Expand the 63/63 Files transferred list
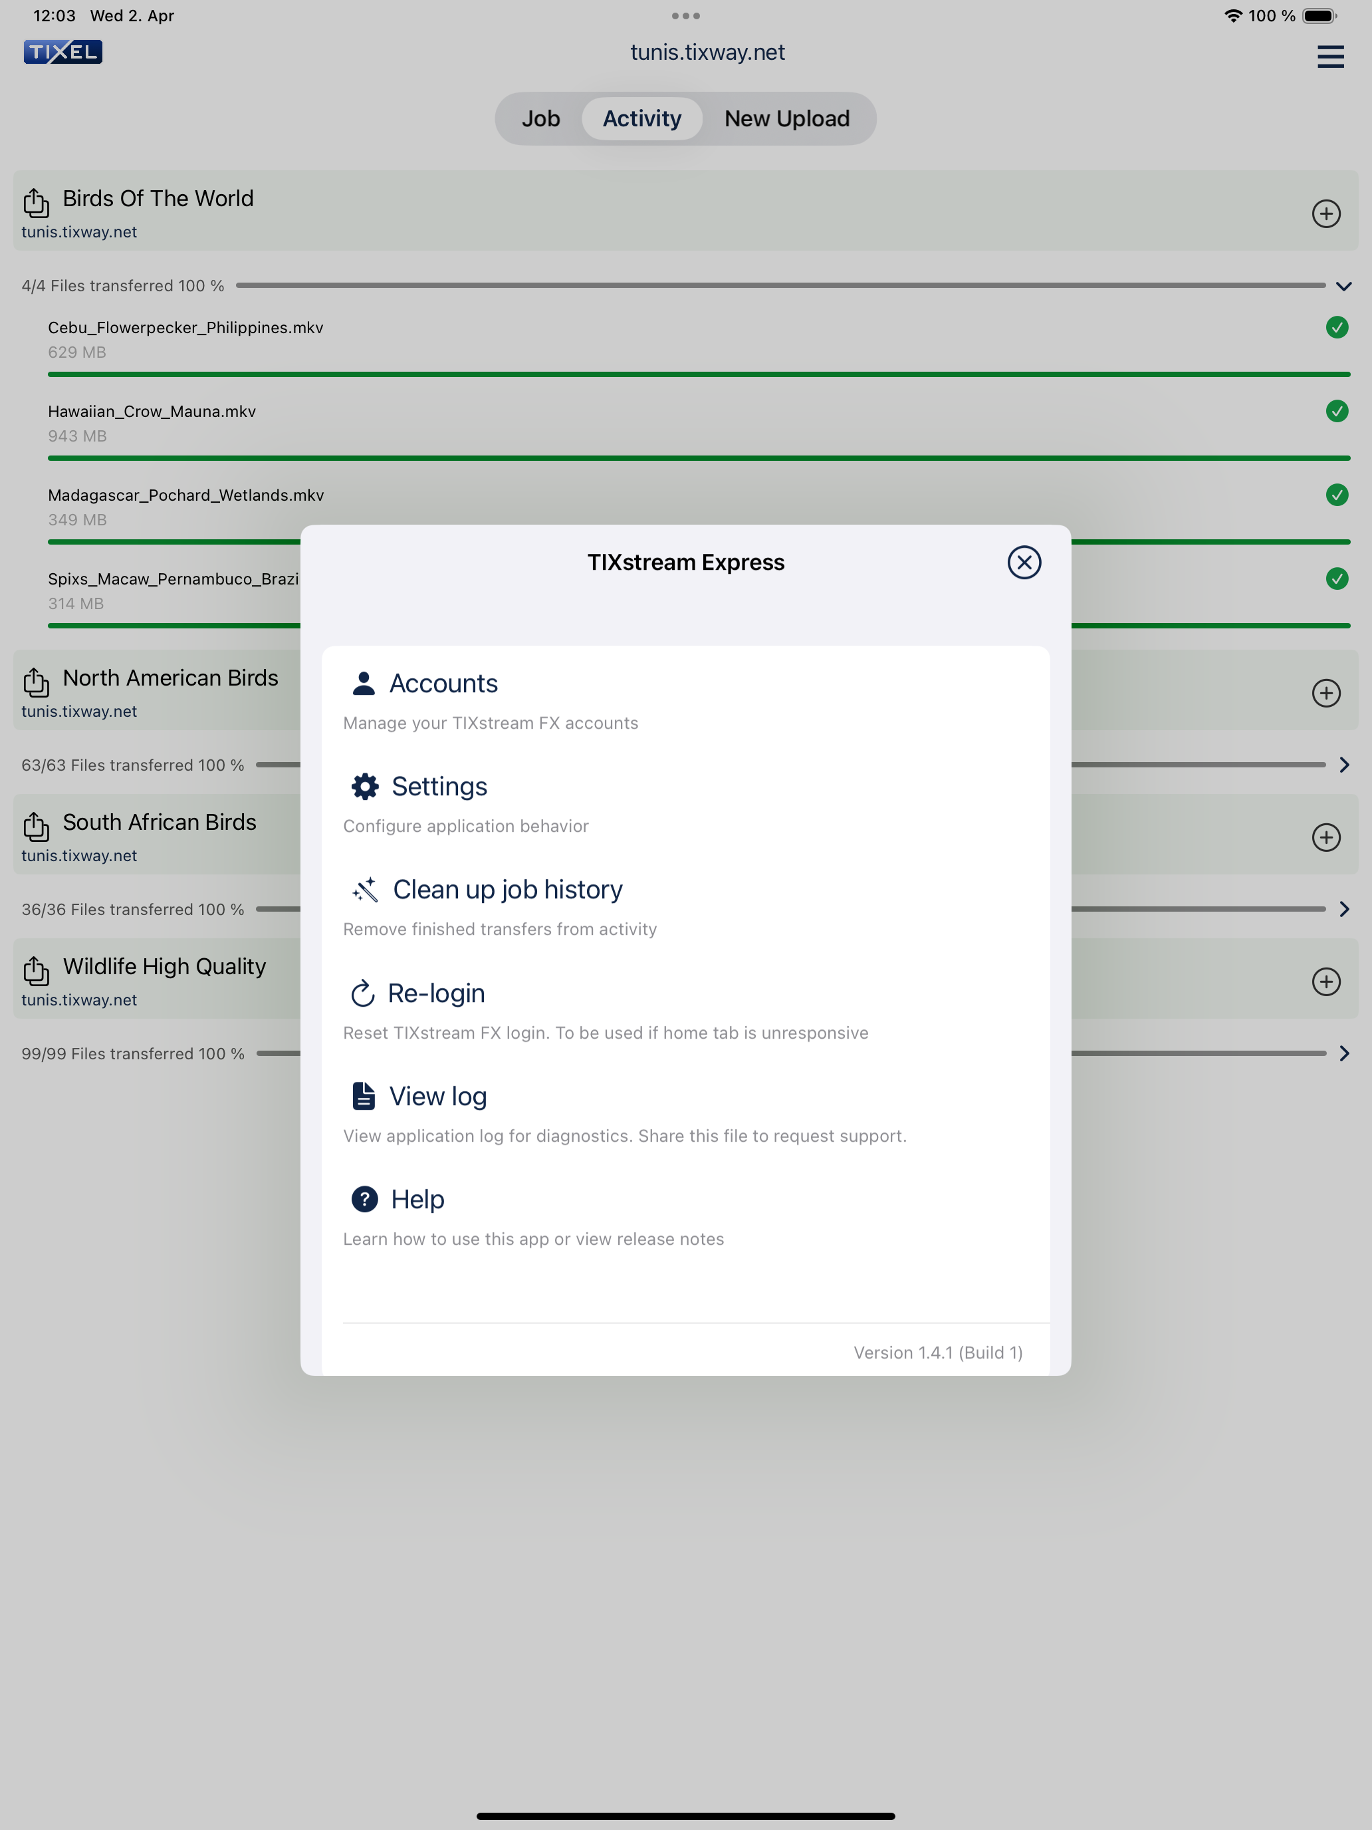1372x1830 pixels. click(x=1344, y=765)
